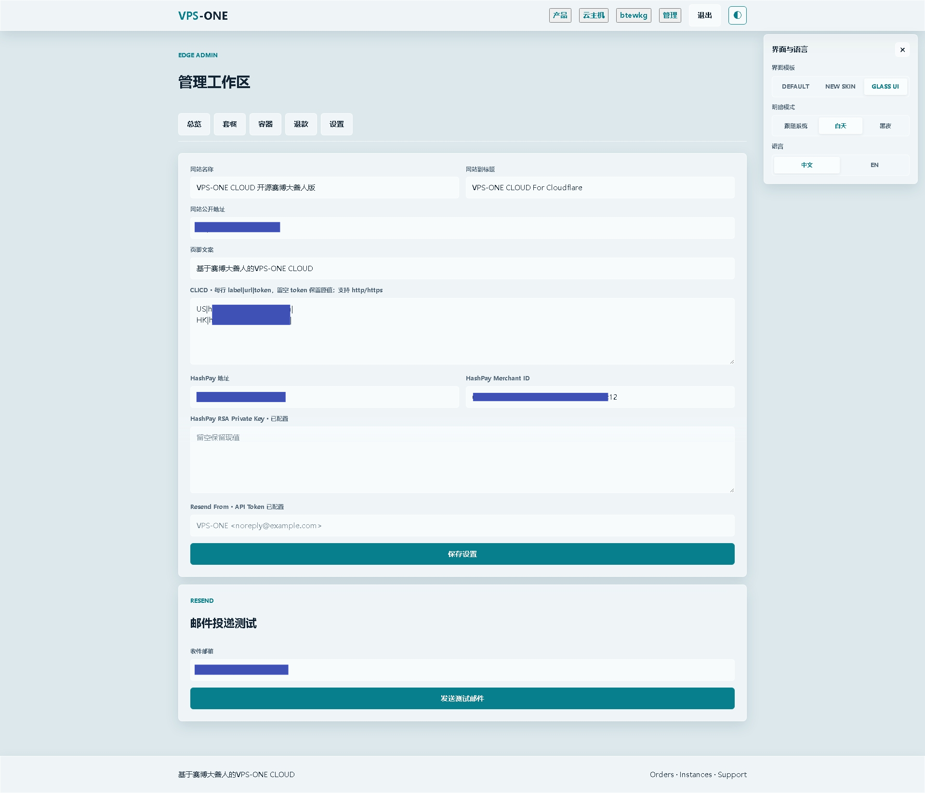The image size is (925, 793).
Task: Open the btewkg user navigation item
Action: (x=634, y=15)
